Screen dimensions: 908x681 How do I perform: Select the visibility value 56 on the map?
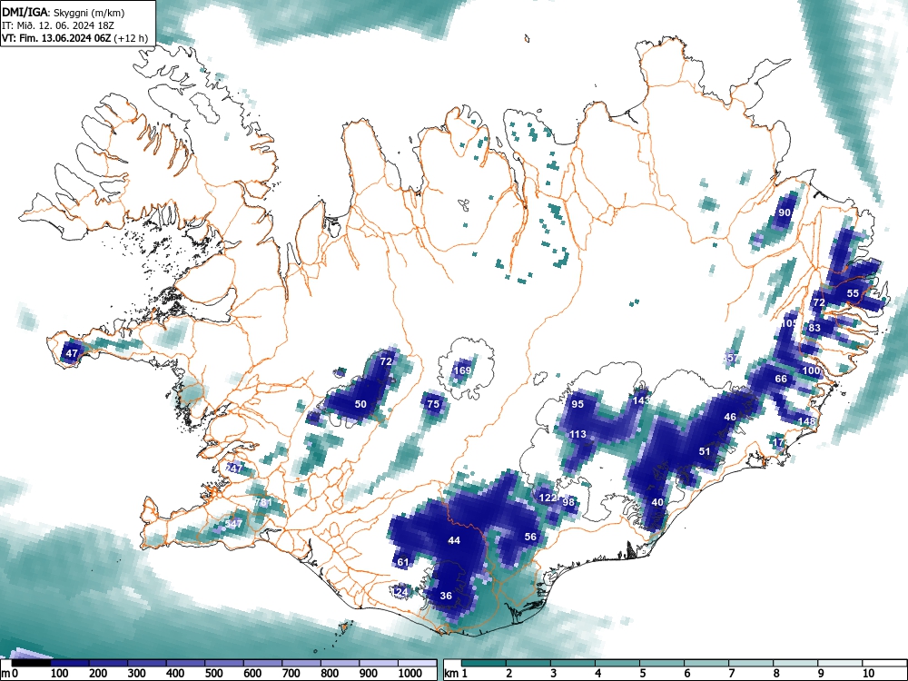tap(530, 537)
